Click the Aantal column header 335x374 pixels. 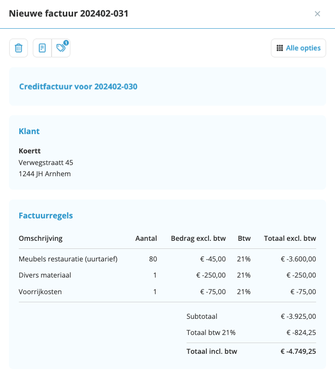click(x=146, y=238)
